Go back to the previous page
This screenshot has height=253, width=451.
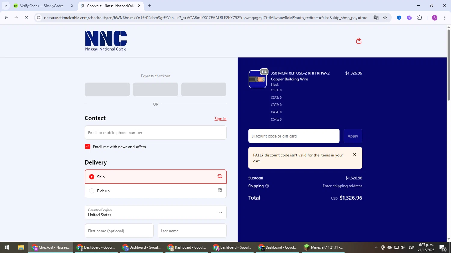pos(6,18)
